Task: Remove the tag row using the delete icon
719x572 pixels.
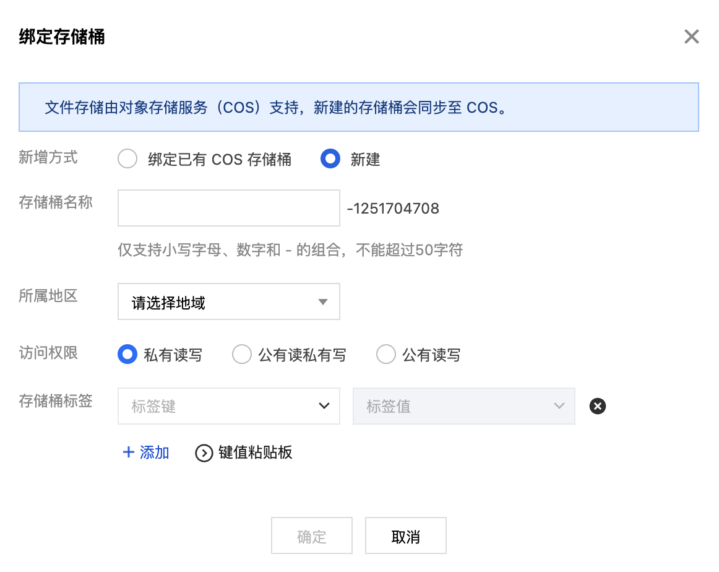Action: (x=597, y=406)
